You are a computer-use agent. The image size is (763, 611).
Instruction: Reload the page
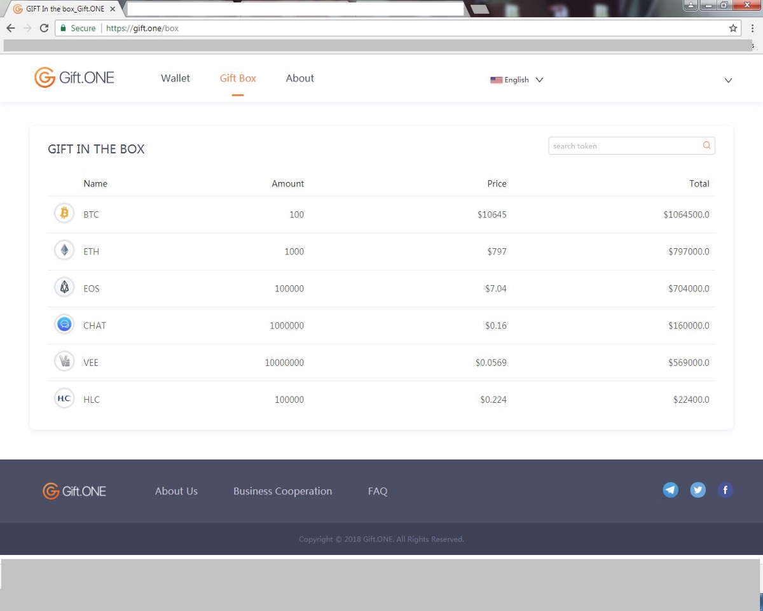tap(44, 28)
